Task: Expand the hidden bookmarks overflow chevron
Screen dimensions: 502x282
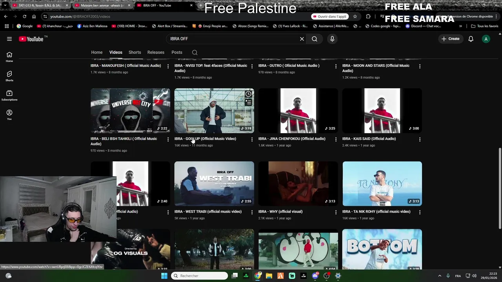Action: pos(460,26)
